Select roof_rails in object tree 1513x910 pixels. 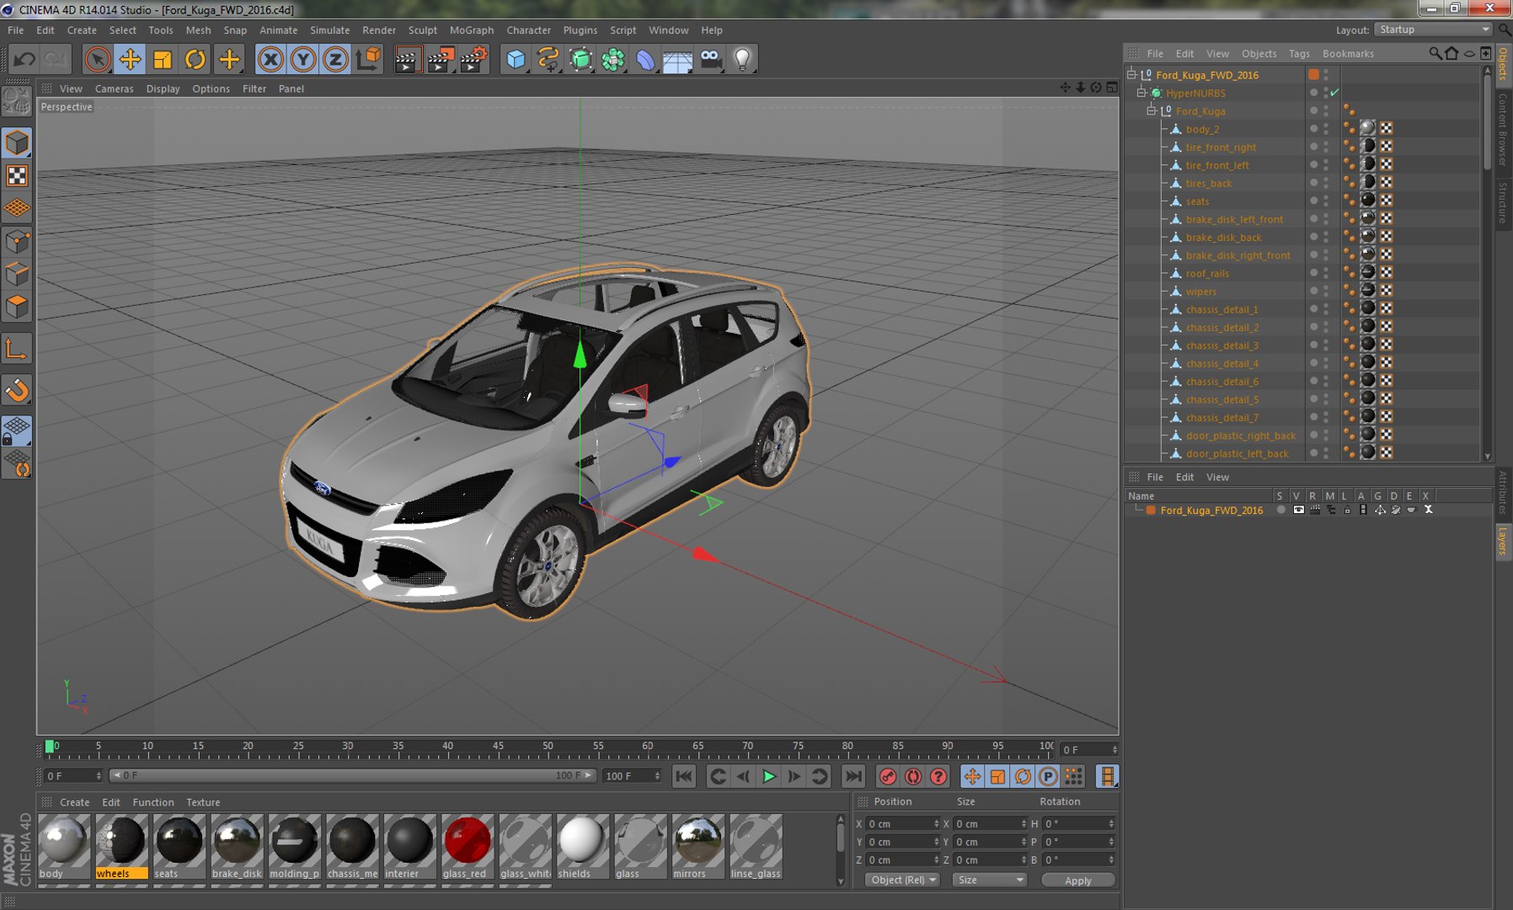pos(1206,274)
